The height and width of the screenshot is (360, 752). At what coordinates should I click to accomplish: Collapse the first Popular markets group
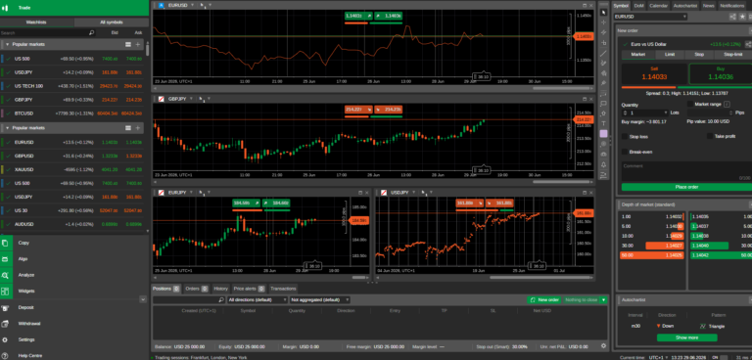pyautogui.click(x=7, y=44)
